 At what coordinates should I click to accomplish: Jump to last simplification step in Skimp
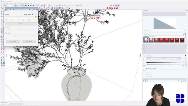click(x=36, y=20)
